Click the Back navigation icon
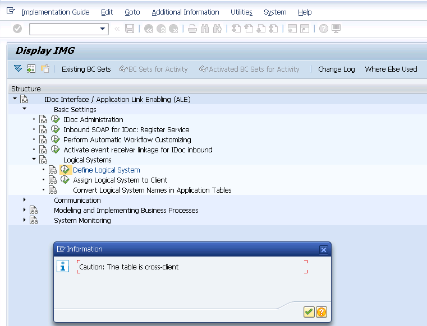This screenshot has height=326, width=427. click(149, 29)
